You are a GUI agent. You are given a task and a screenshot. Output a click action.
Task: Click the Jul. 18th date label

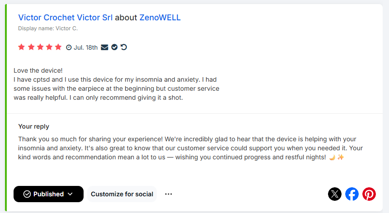[86, 47]
